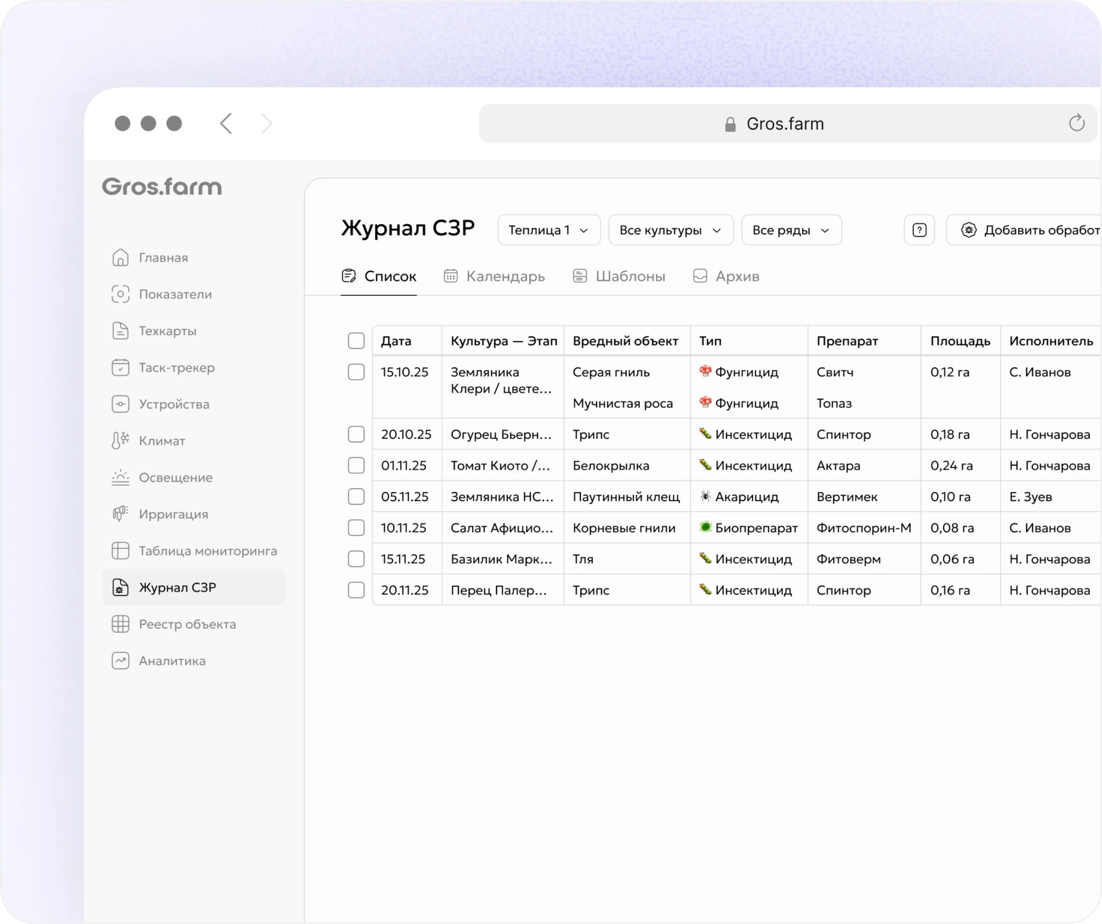Screen dimensions: 1102x924
Task: Click the Аналитика chart icon
Action: click(120, 661)
